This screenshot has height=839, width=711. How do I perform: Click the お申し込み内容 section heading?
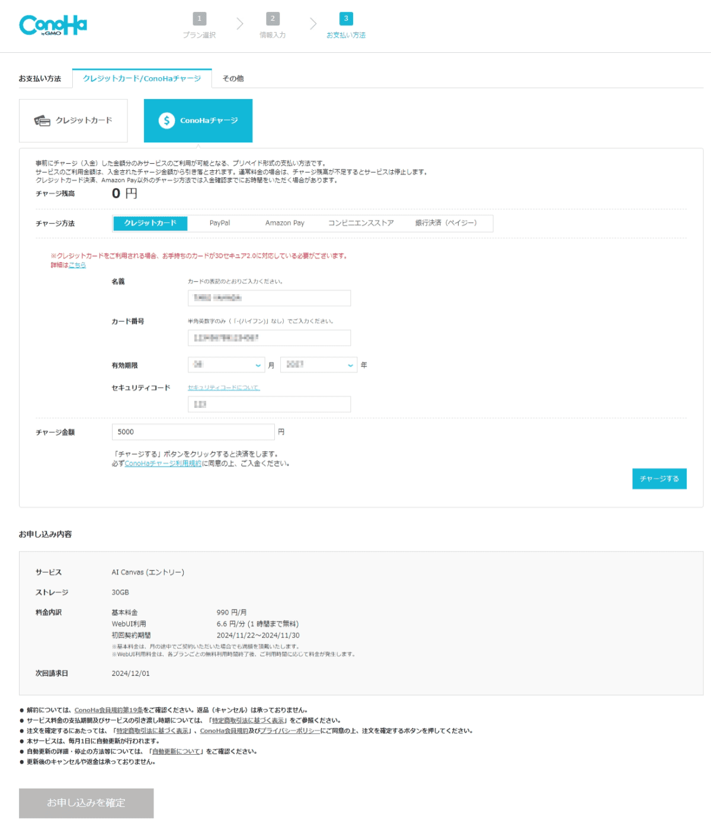coord(46,534)
